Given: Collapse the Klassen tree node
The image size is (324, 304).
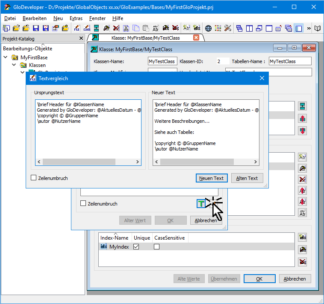Looking at the screenshot, I should click(14, 65).
